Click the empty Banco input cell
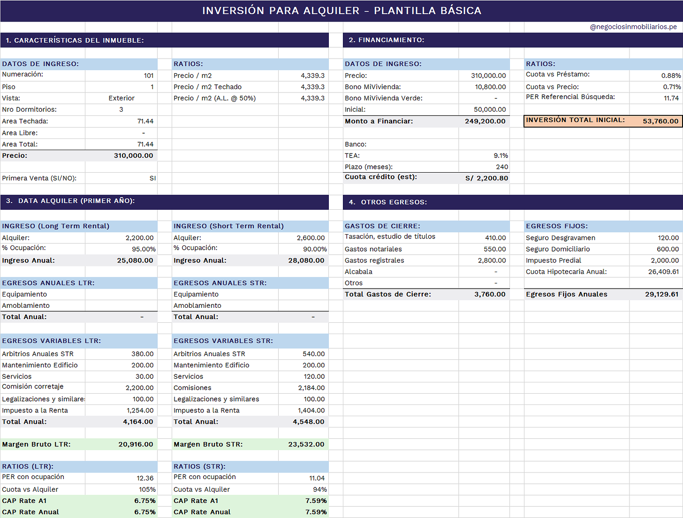 pos(484,144)
